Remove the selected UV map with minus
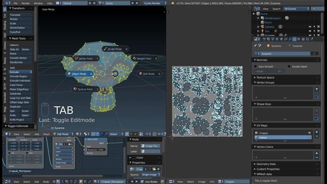The height and width of the screenshot is (184, 327). click(x=317, y=136)
